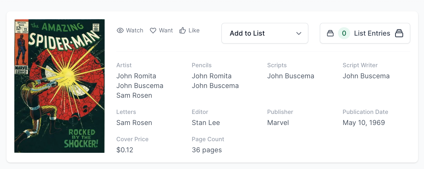The width and height of the screenshot is (424, 169).
Task: Click John Buscema under Scripts
Action: coord(290,76)
